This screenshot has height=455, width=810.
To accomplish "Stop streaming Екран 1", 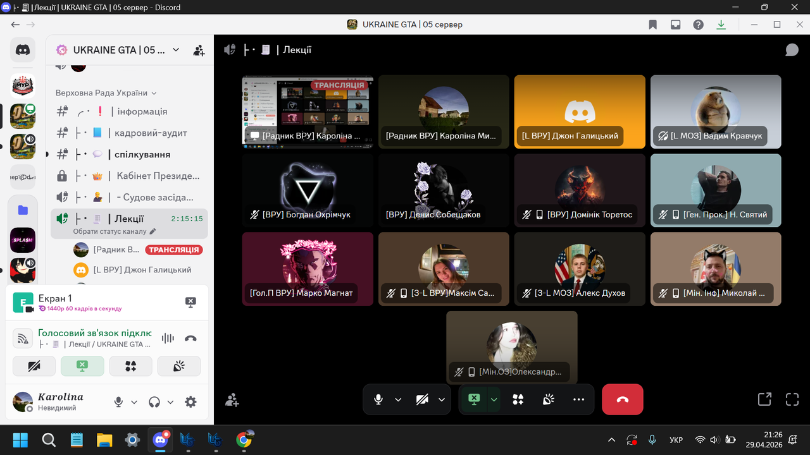I will [x=190, y=302].
